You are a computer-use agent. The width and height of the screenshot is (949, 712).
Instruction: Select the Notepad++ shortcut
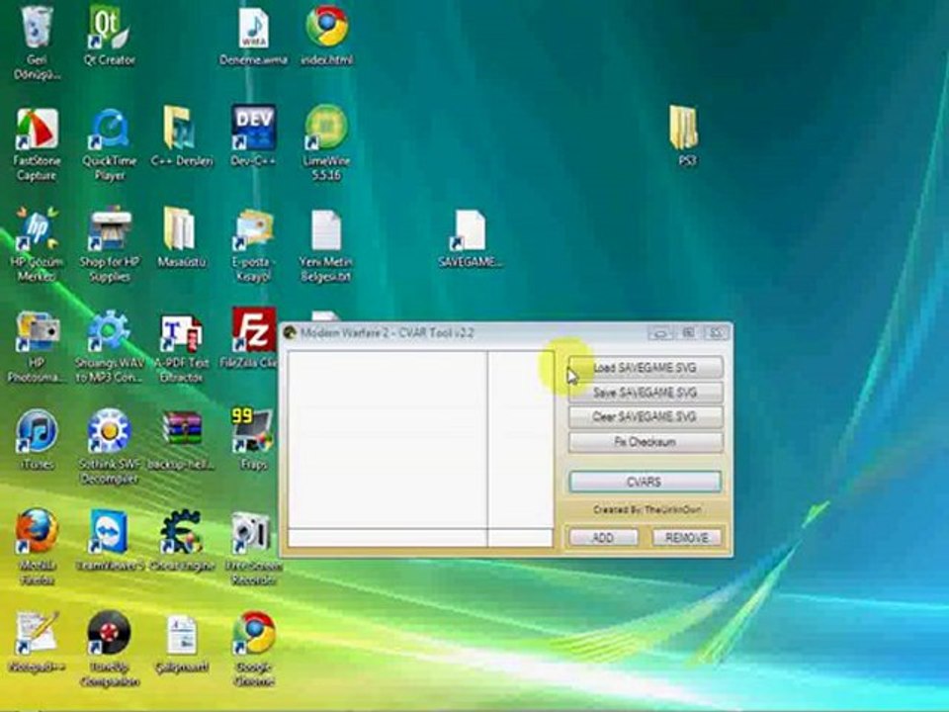point(37,642)
